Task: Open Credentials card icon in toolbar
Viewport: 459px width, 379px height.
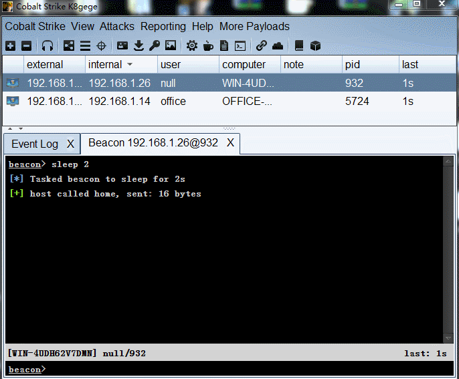Action: tap(122, 45)
